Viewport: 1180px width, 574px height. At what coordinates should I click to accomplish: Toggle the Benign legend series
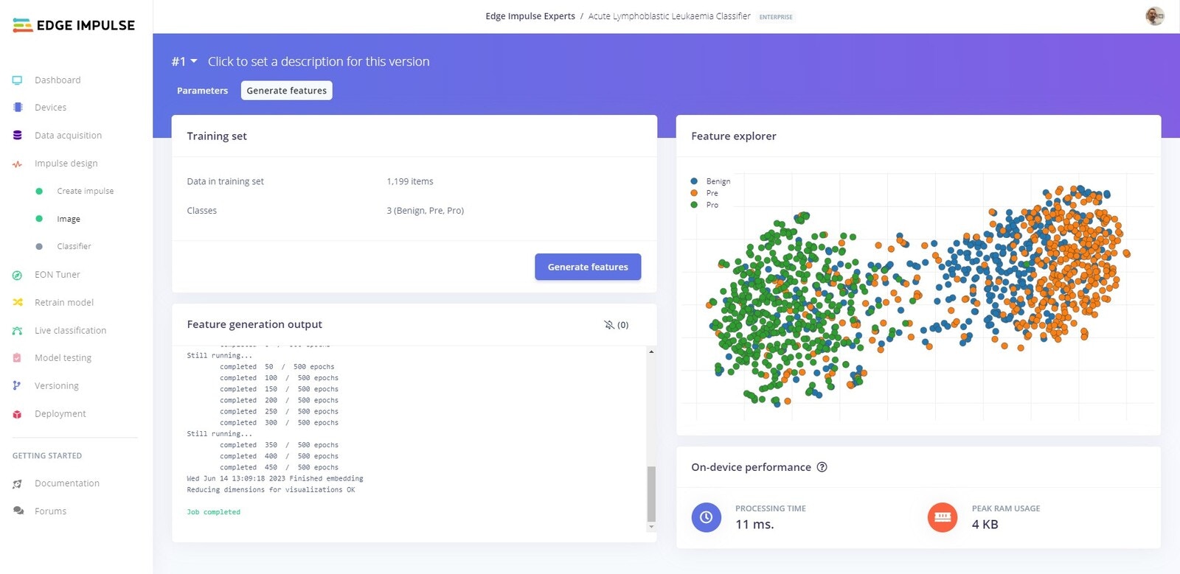(711, 181)
